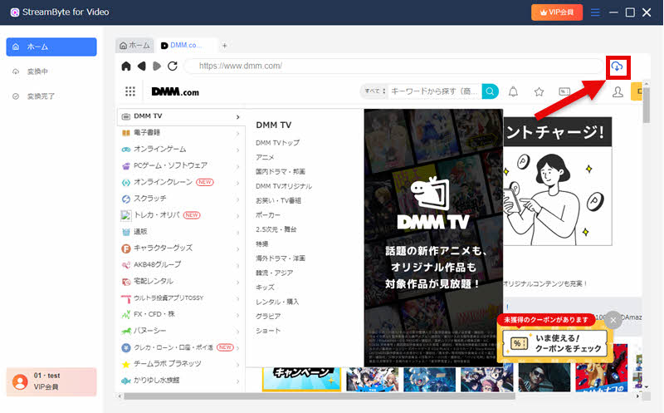Click アニメ submenu link
The width and height of the screenshot is (664, 413).
[265, 157]
